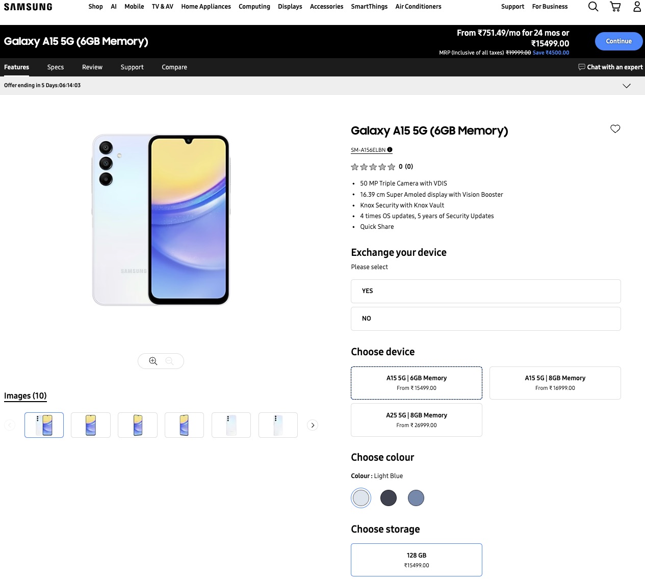This screenshot has width=645, height=580.
Task: Switch to the Specs tab
Action: (56, 67)
